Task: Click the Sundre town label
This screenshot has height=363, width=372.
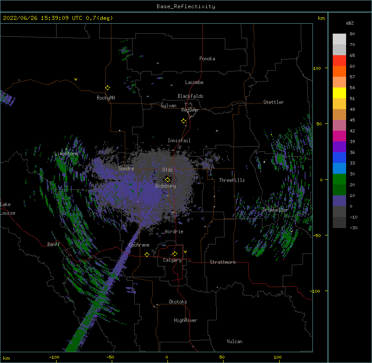Action: pyautogui.click(x=126, y=169)
